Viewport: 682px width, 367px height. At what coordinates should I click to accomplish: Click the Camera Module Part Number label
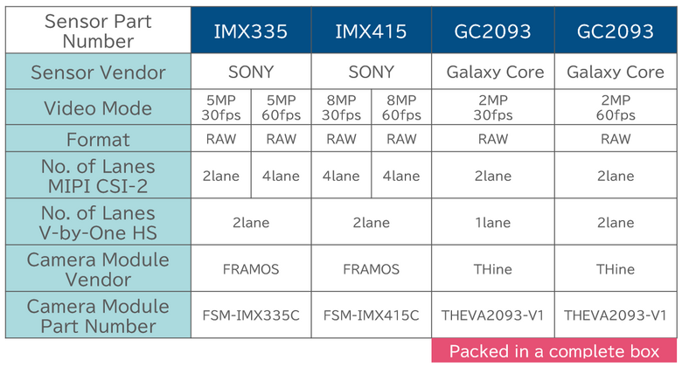(x=98, y=316)
